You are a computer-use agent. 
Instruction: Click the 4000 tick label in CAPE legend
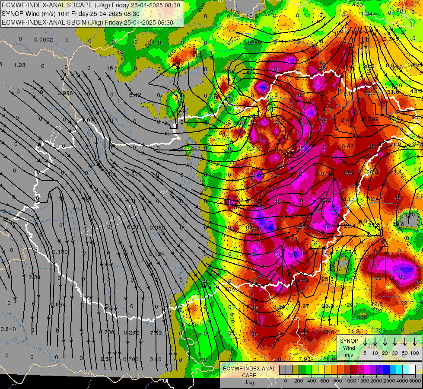click(x=402, y=381)
